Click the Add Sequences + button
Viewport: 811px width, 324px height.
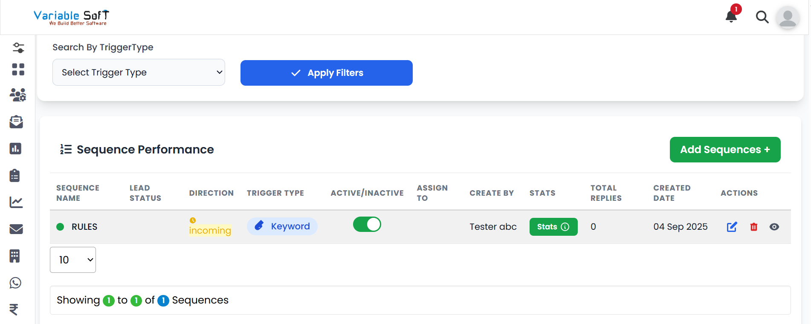point(725,150)
